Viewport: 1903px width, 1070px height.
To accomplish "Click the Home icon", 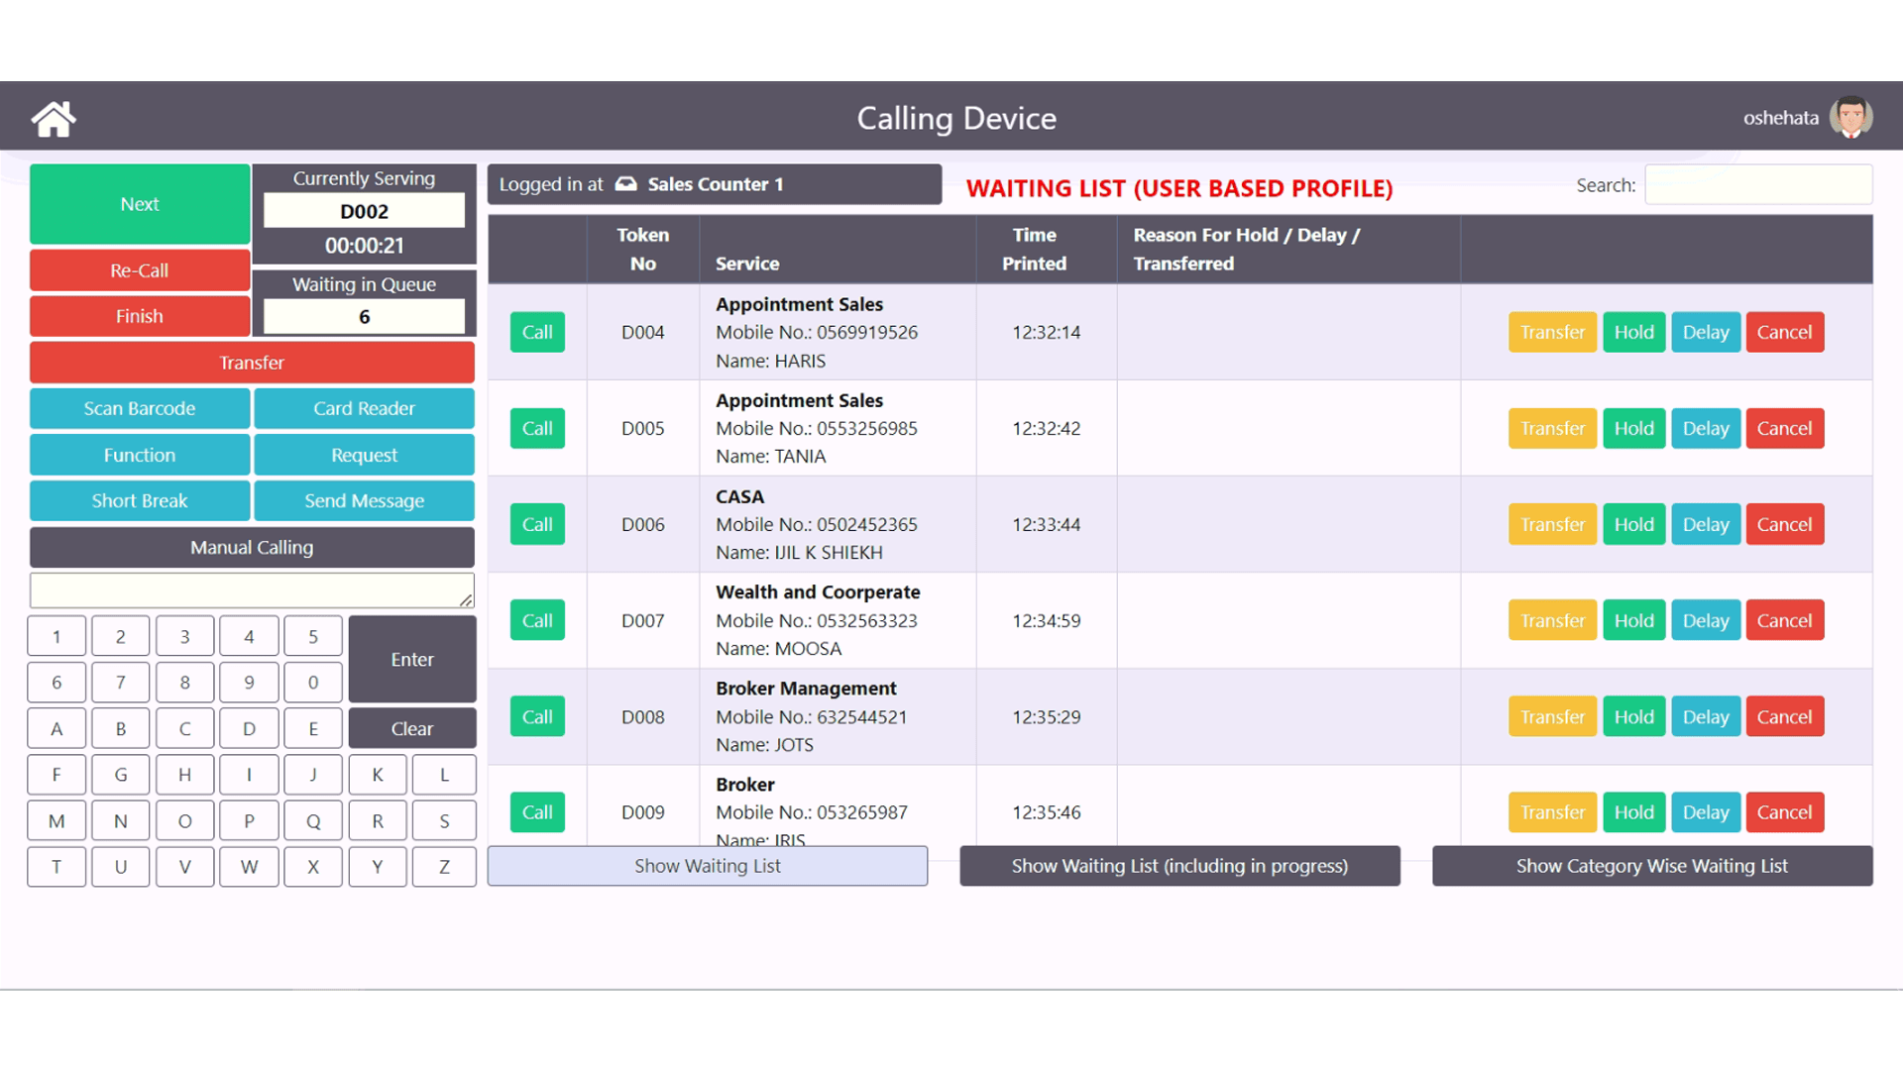I will click(54, 119).
